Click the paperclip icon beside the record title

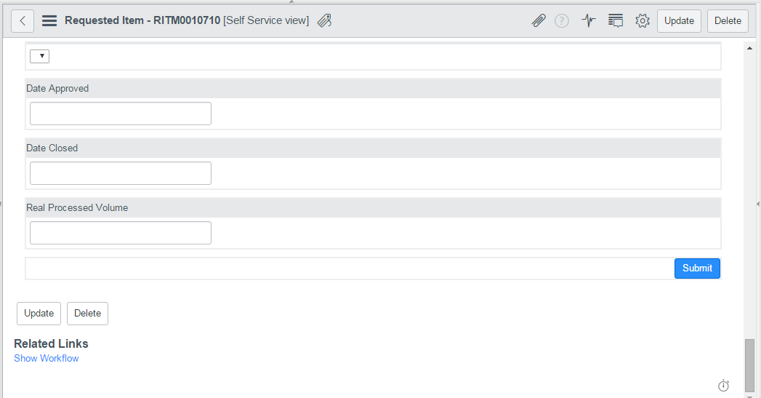[324, 20]
